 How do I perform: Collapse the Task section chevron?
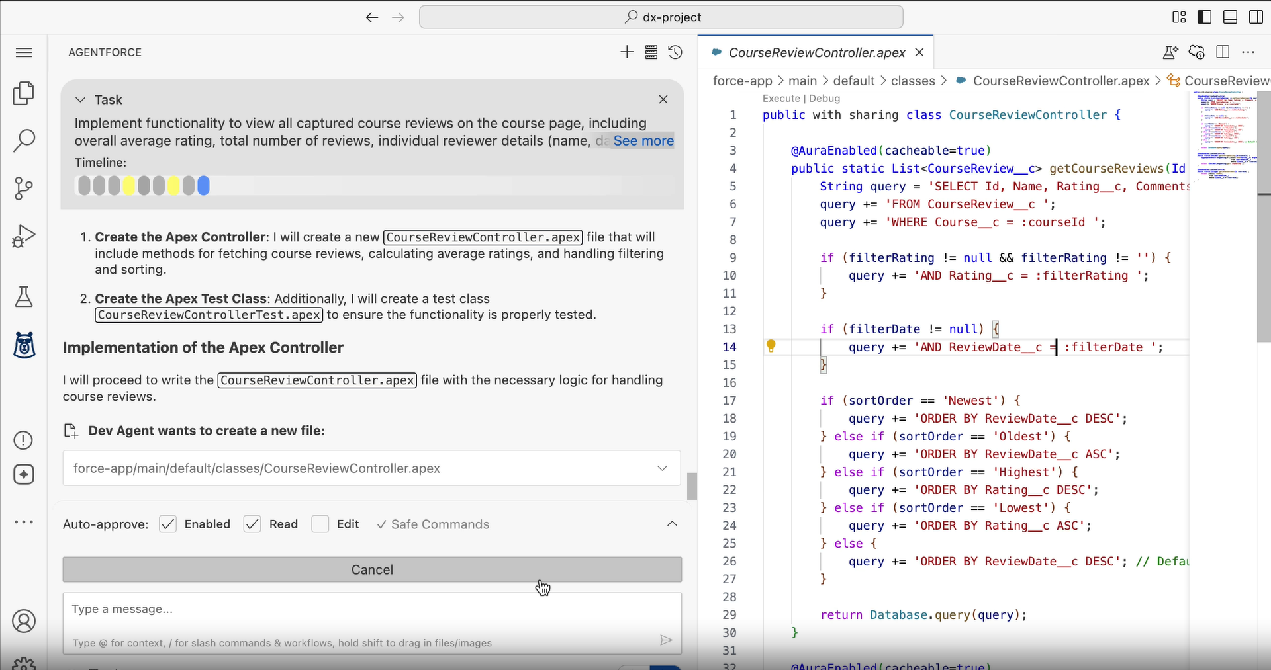click(x=81, y=100)
